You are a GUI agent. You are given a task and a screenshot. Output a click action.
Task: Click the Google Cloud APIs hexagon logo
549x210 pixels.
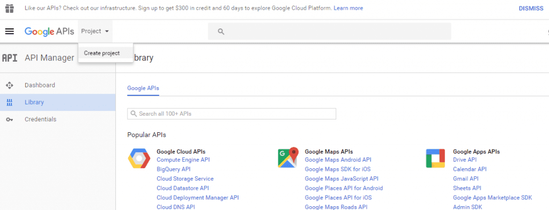[x=139, y=158]
